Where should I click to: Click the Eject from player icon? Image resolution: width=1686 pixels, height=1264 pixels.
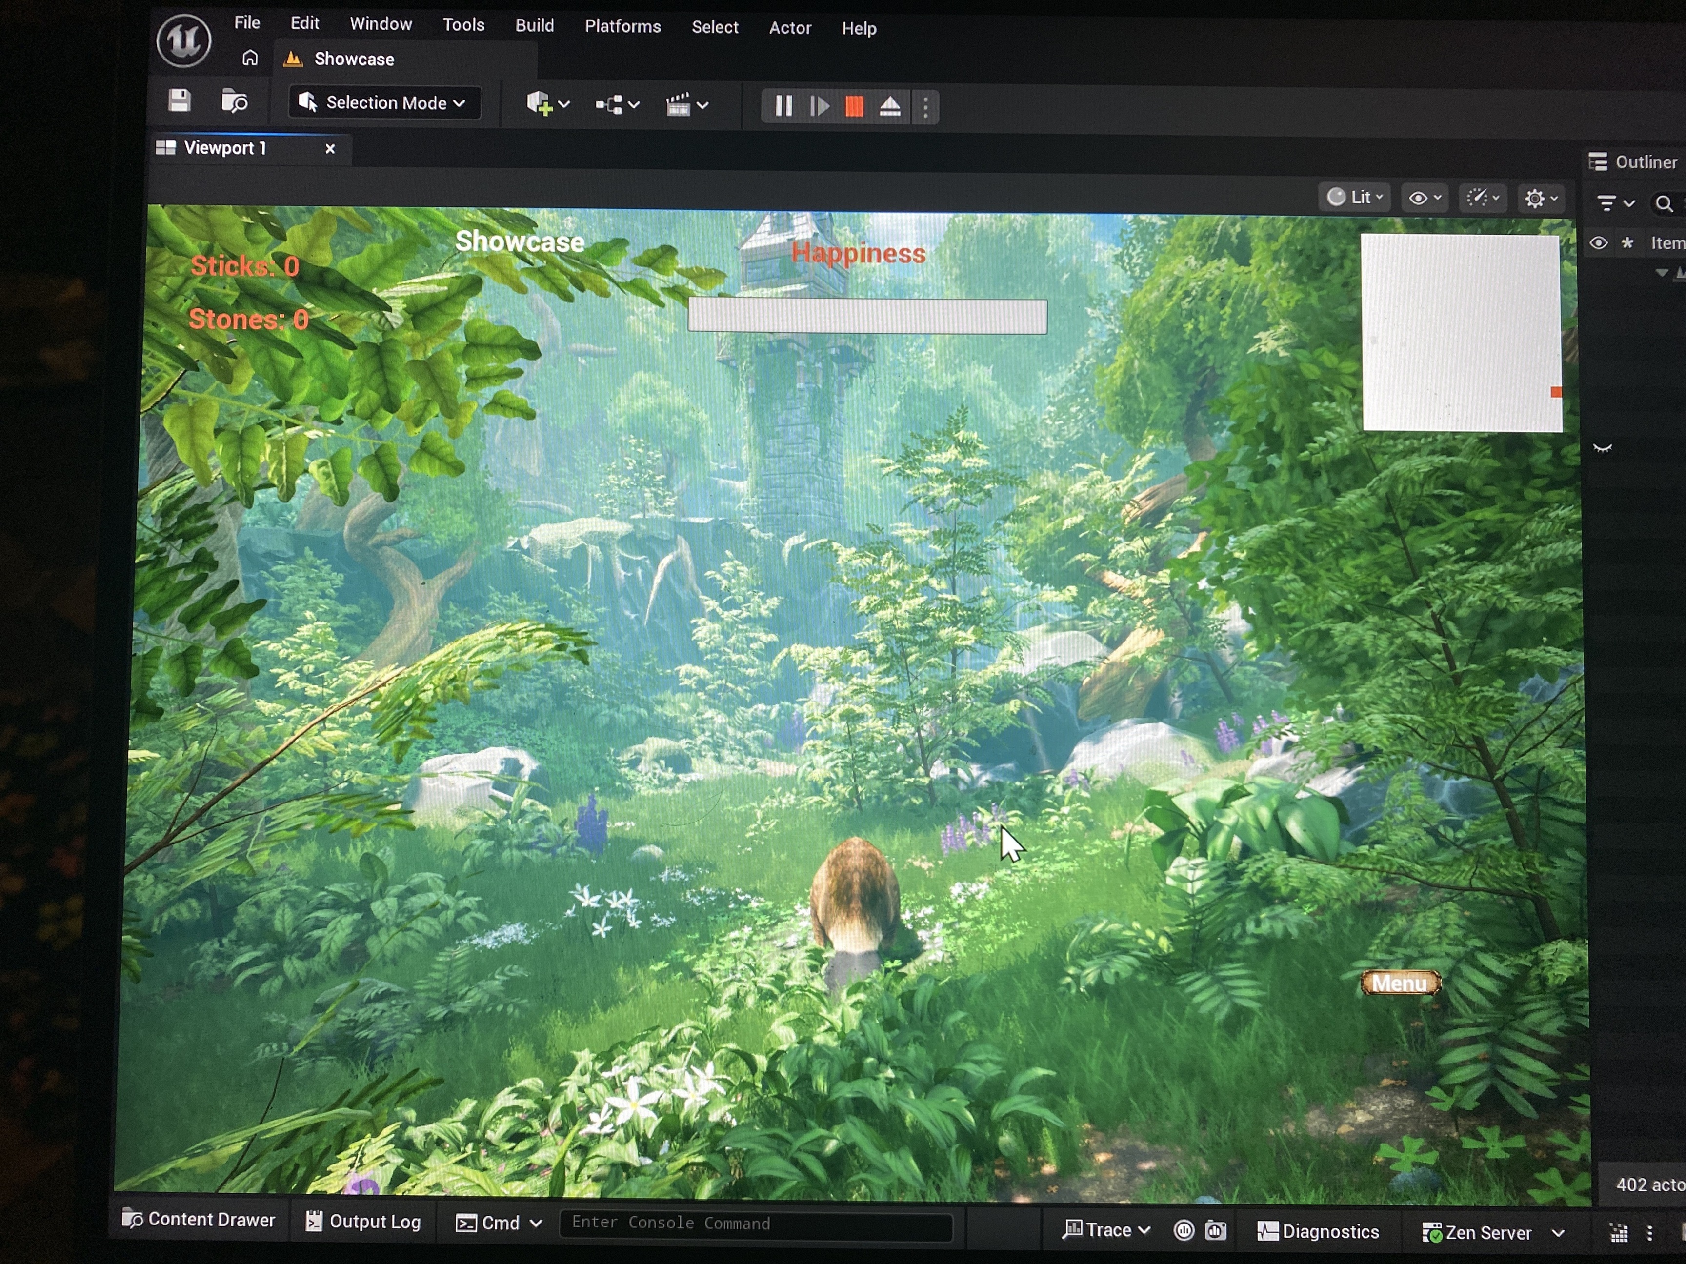[889, 107]
